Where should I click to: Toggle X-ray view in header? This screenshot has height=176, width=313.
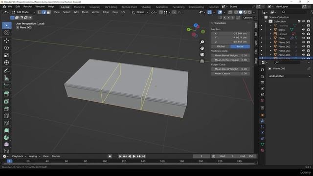(230, 12)
